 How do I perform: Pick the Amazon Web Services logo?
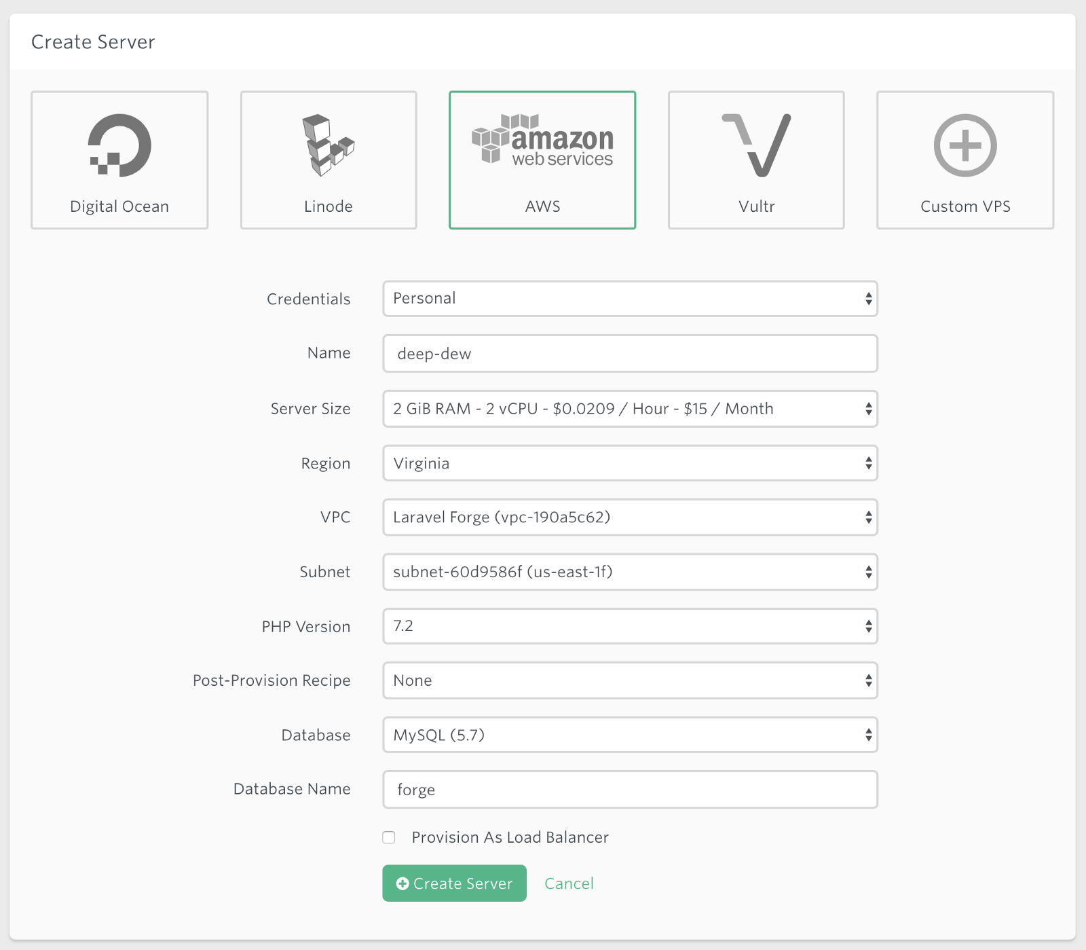[542, 140]
